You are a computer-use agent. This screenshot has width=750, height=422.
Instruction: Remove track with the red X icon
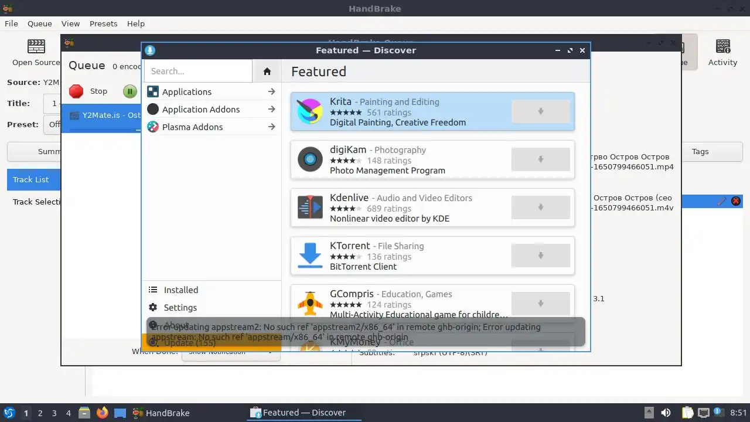[x=736, y=201]
